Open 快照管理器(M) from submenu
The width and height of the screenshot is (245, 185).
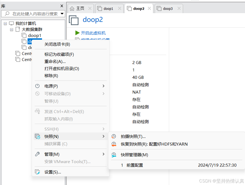click(x=177, y=155)
